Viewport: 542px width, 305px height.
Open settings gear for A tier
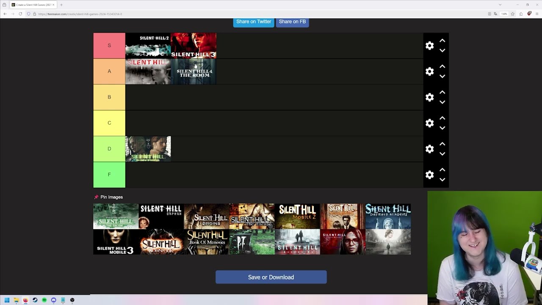429,72
